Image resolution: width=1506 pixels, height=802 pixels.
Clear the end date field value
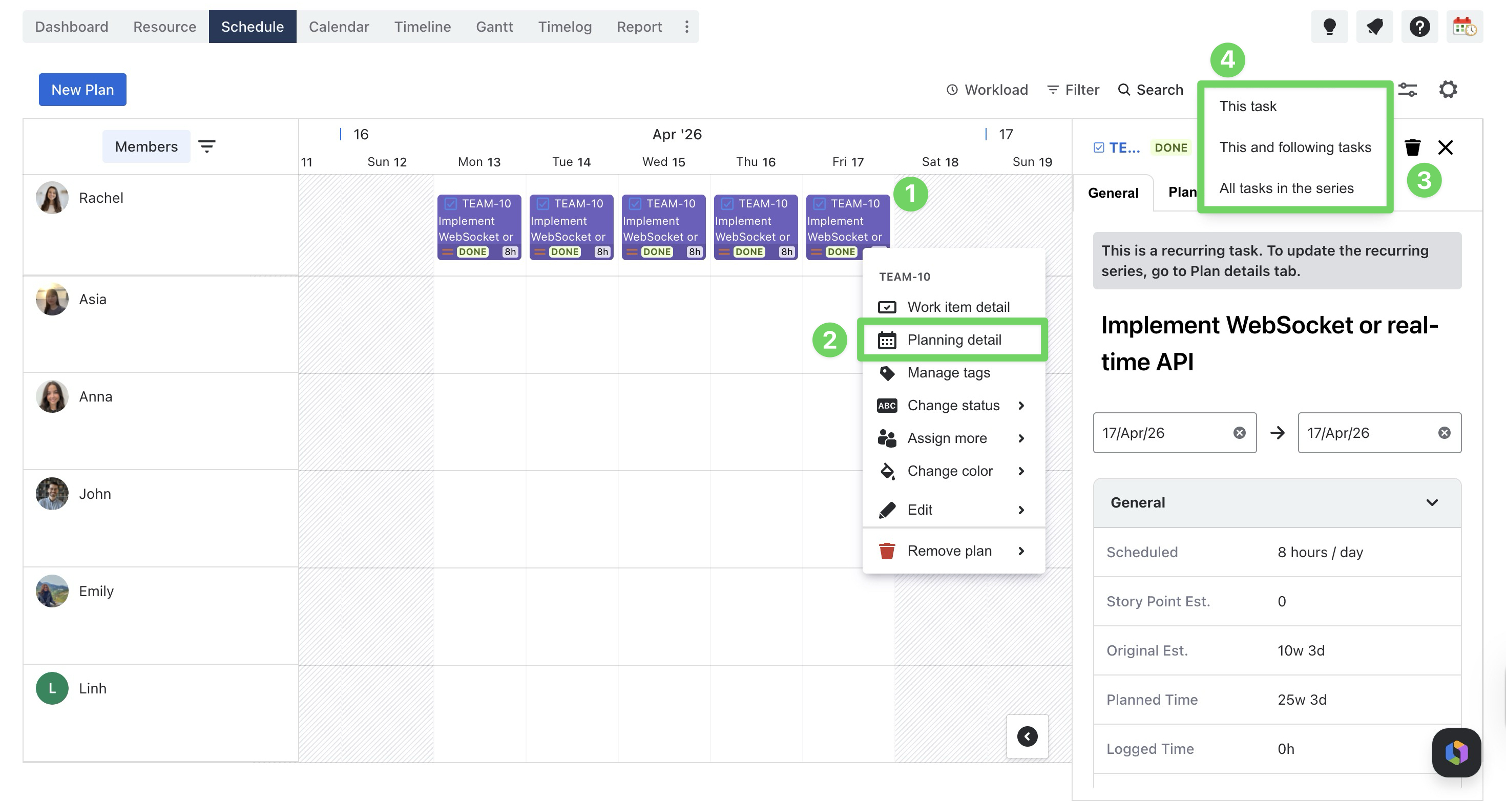pos(1444,433)
